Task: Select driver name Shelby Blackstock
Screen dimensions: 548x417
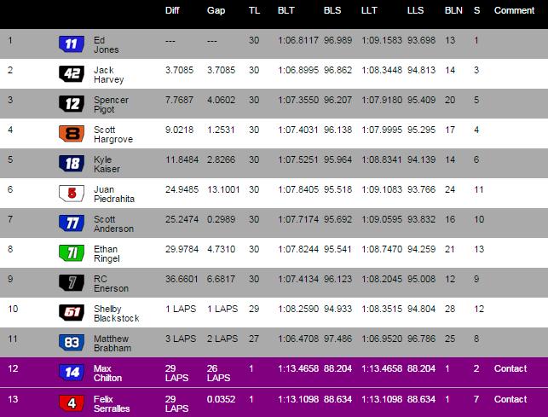Action: [x=117, y=314]
